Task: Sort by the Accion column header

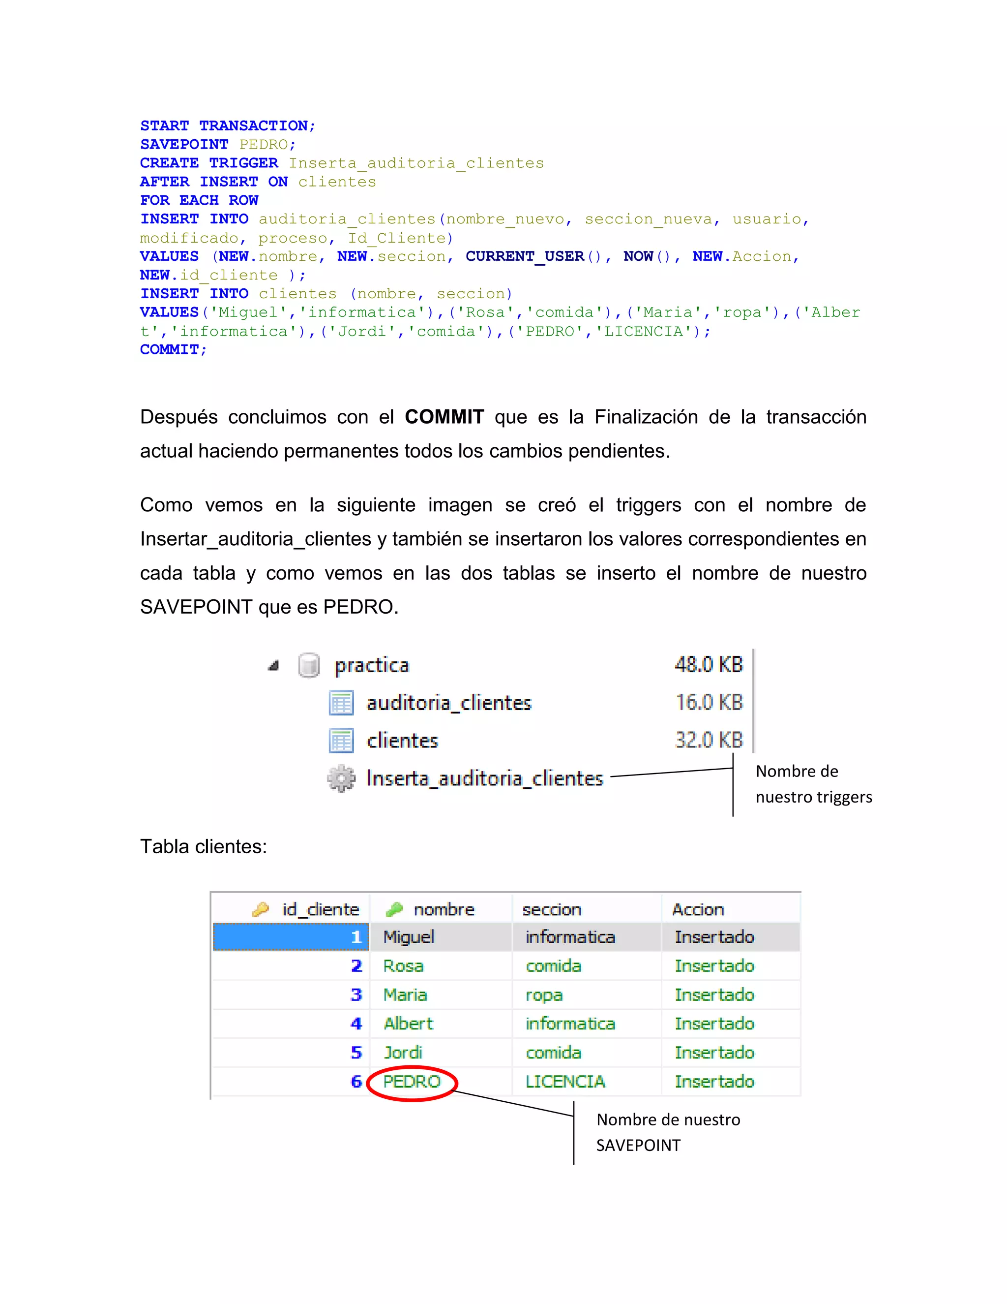Action: [x=731, y=909]
